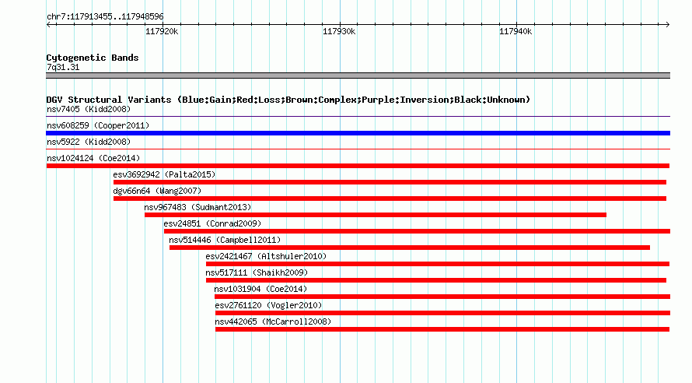Image resolution: width=692 pixels, height=383 pixels.
Task: Open esv3692942 (Palta2015) variant label
Action: 164,174
